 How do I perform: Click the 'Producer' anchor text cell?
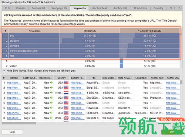click(x=157, y=98)
